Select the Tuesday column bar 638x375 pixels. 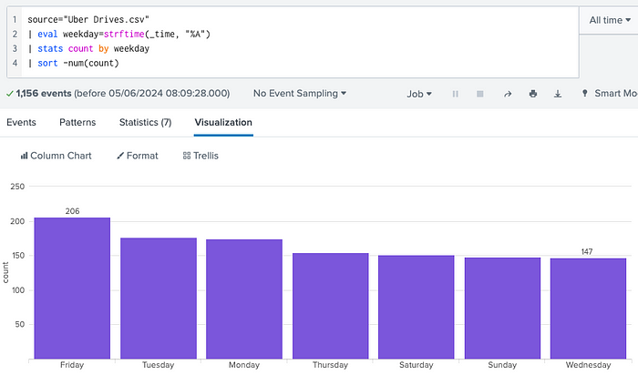click(159, 299)
